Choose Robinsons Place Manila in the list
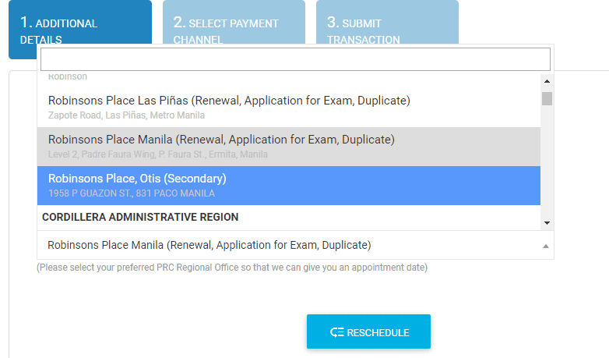This screenshot has width=609, height=358. (221, 140)
